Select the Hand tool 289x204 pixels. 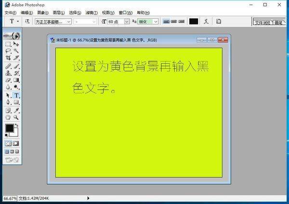[8, 117]
